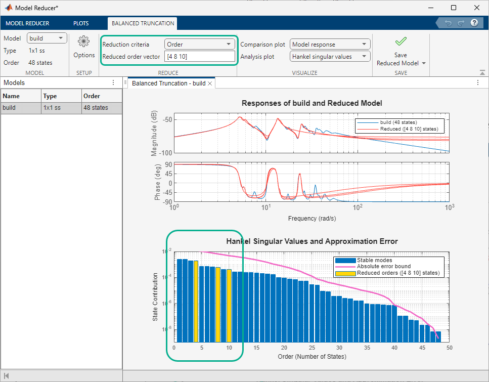
Task: Click the Reduced order vector field
Action: pyautogui.click(x=199, y=57)
